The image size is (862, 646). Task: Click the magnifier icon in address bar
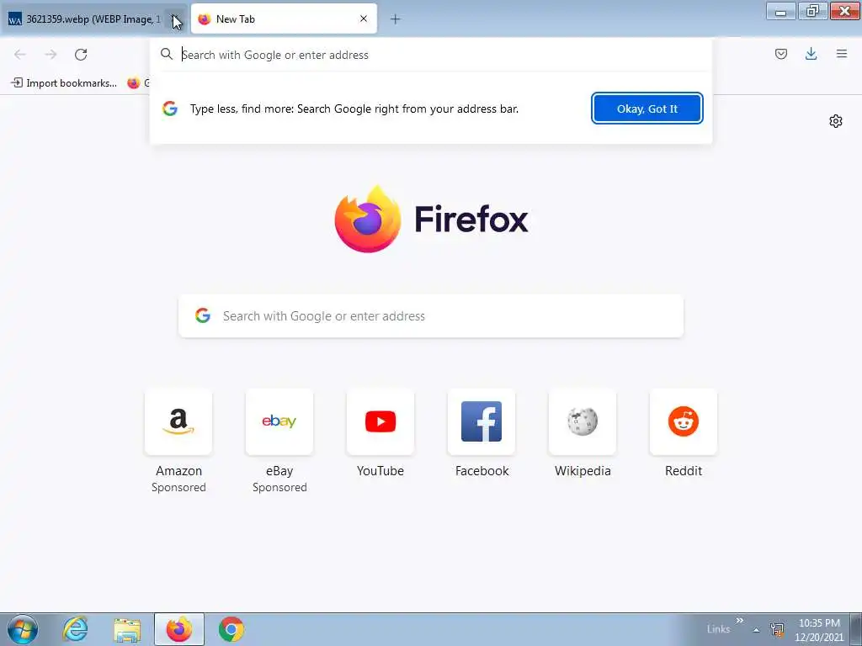coord(167,54)
